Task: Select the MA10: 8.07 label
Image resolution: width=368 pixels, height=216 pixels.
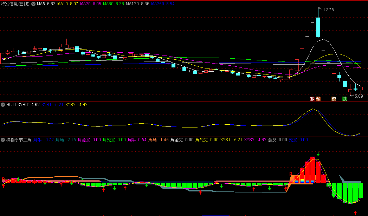Action: (x=68, y=4)
